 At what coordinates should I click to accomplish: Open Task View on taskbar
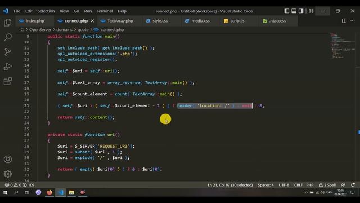[27, 192]
